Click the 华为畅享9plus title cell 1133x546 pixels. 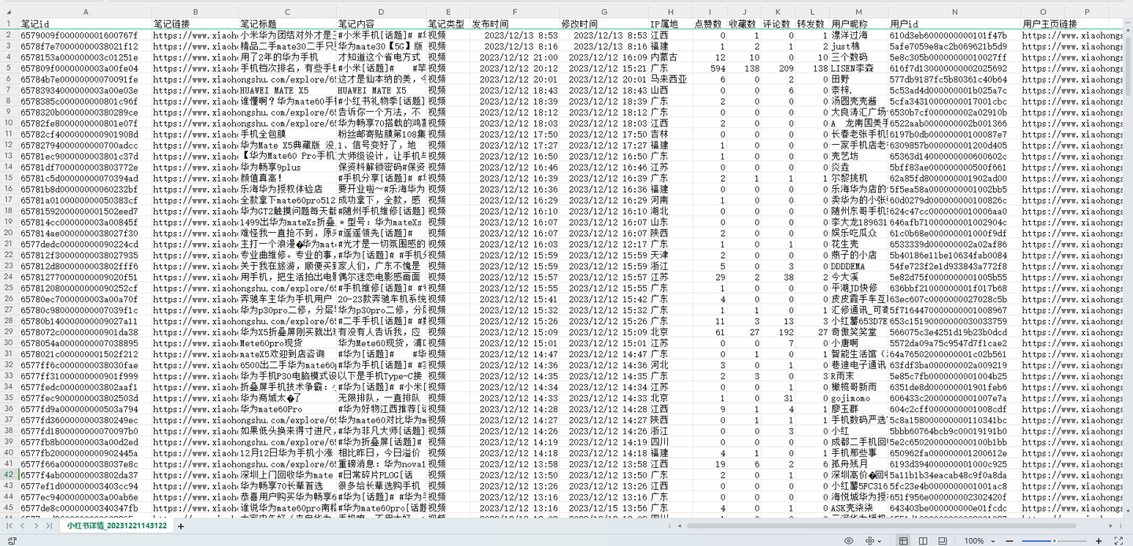288,168
